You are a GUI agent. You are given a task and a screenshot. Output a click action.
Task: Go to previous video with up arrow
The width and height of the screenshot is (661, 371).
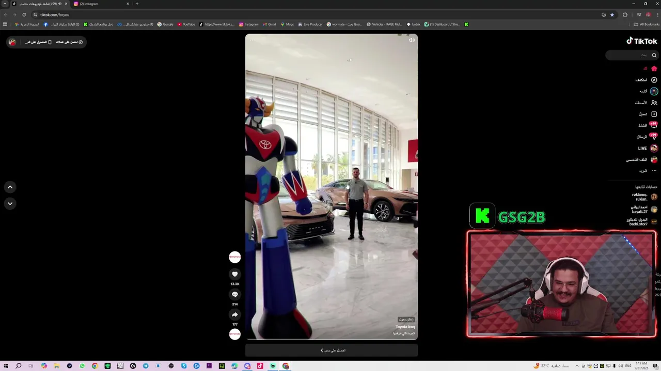pos(10,187)
